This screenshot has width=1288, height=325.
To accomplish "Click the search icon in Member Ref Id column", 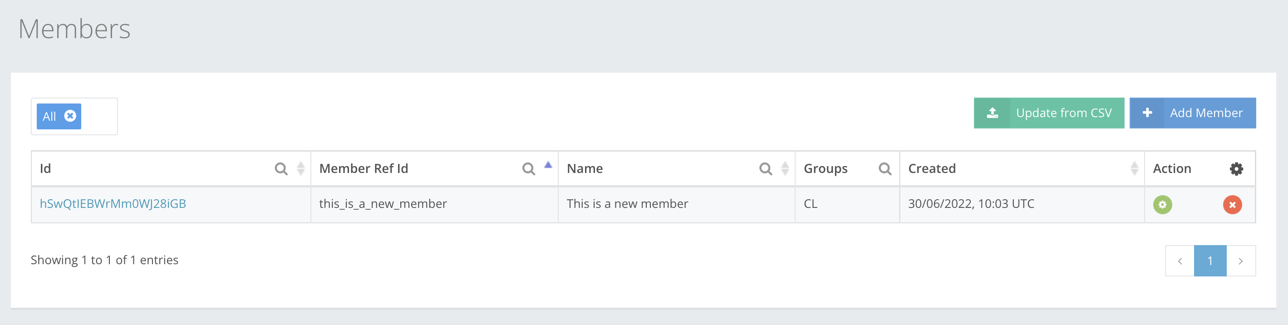I will tap(529, 168).
